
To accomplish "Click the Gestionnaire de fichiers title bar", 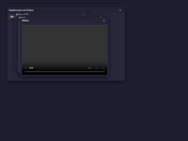I will pos(66,10).
